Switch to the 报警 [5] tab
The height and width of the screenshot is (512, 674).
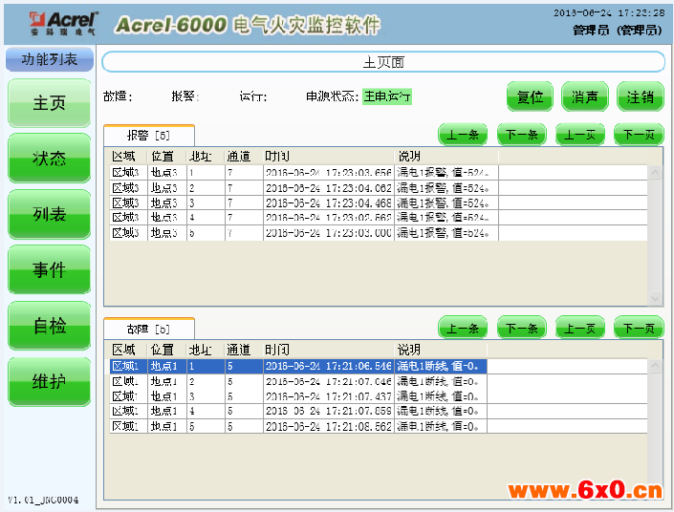coord(149,136)
